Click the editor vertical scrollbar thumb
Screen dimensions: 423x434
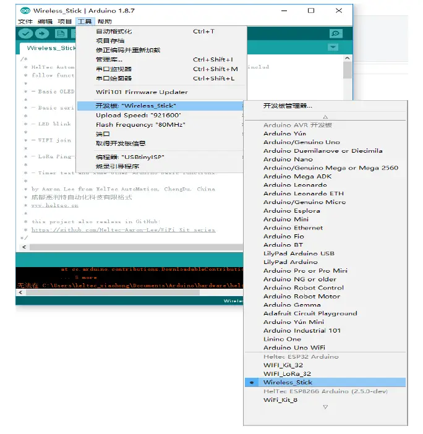347,70
